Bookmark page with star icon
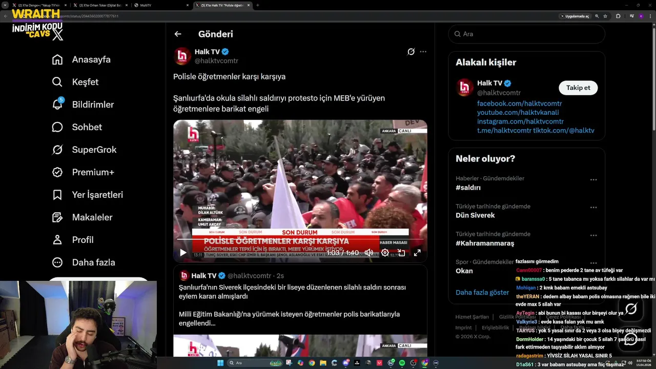656x369 pixels. point(605,16)
